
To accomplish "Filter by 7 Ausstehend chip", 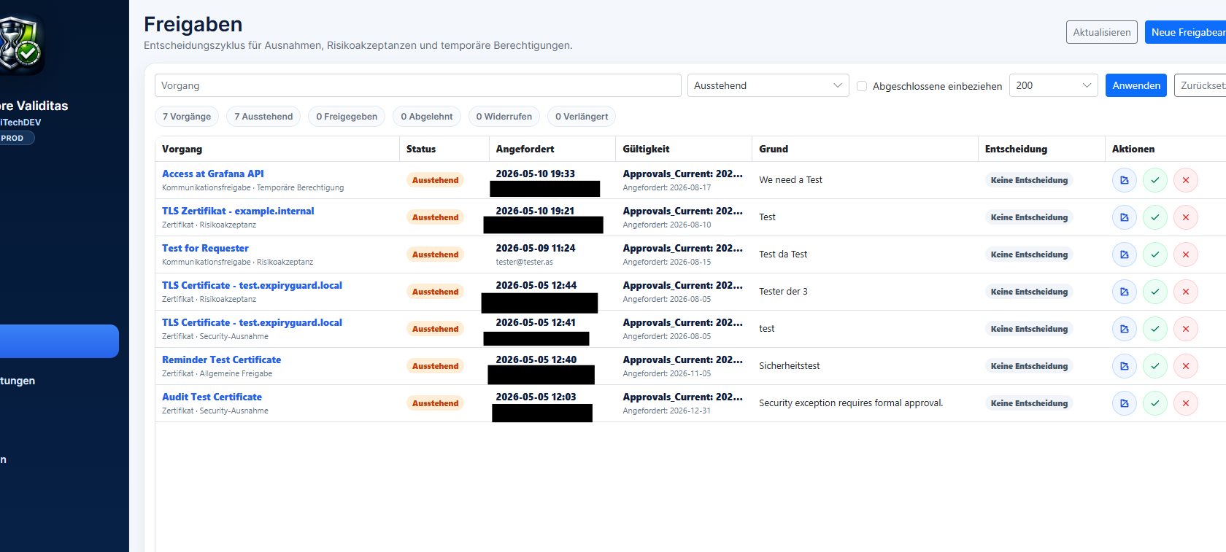I will [x=263, y=117].
